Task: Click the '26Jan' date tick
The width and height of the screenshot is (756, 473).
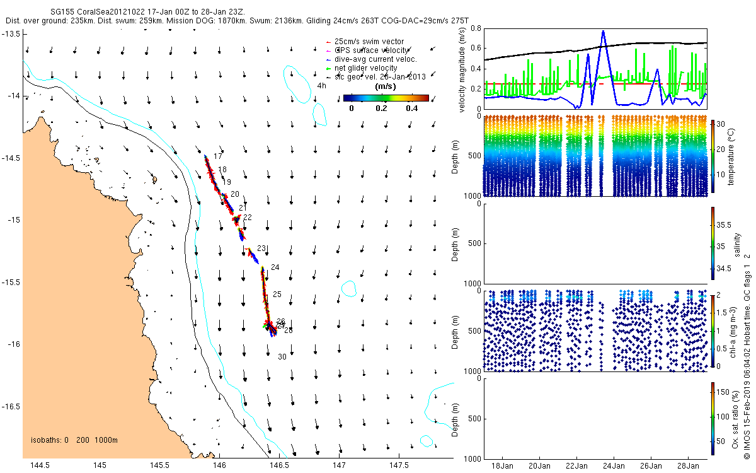Action: (x=651, y=465)
